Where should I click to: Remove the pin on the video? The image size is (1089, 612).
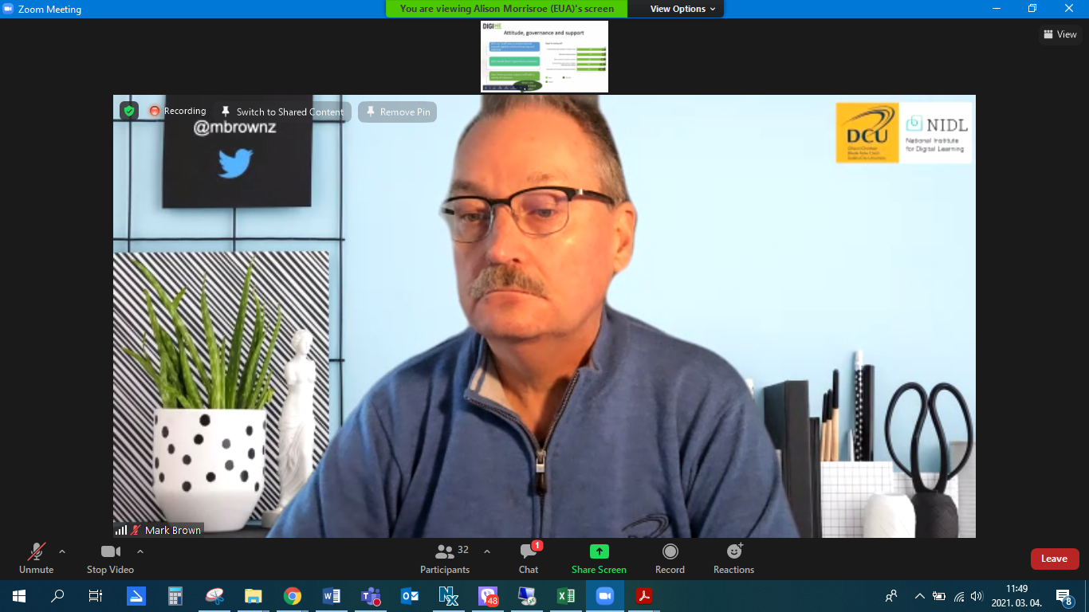pos(397,112)
